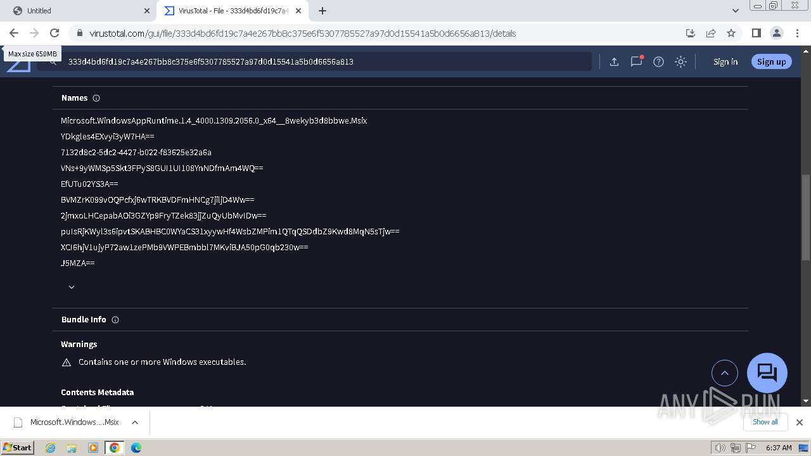The width and height of the screenshot is (811, 456).
Task: Reload the page
Action: click(x=54, y=33)
